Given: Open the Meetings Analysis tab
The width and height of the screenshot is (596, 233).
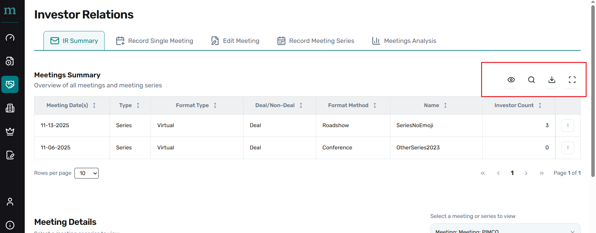Looking at the screenshot, I should point(404,41).
